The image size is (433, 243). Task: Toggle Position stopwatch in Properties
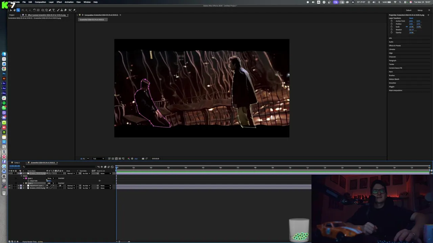point(391,24)
